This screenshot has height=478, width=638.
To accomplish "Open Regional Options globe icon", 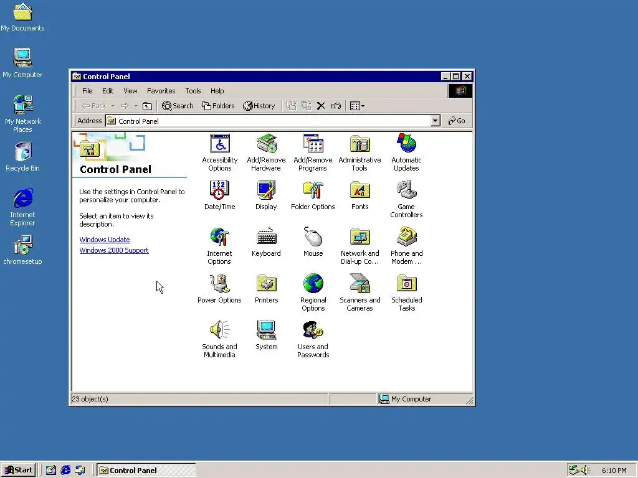I will tap(313, 283).
